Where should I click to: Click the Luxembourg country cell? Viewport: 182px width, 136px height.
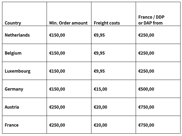(17, 71)
